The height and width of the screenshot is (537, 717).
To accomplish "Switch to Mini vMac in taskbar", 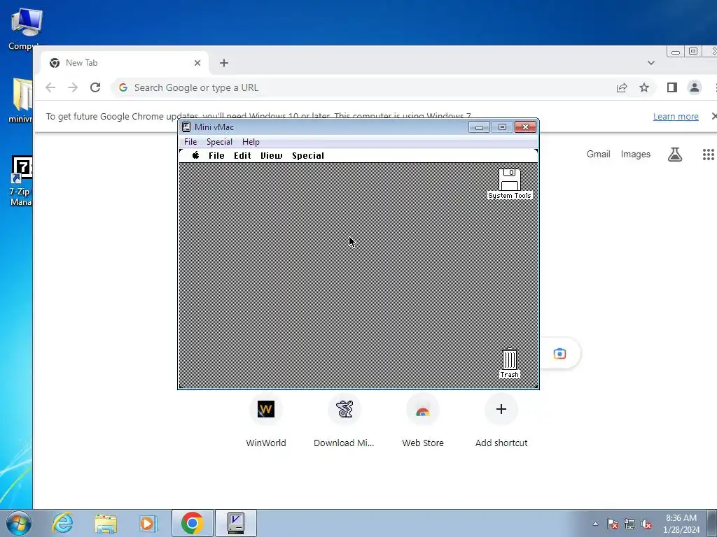I will click(236, 523).
